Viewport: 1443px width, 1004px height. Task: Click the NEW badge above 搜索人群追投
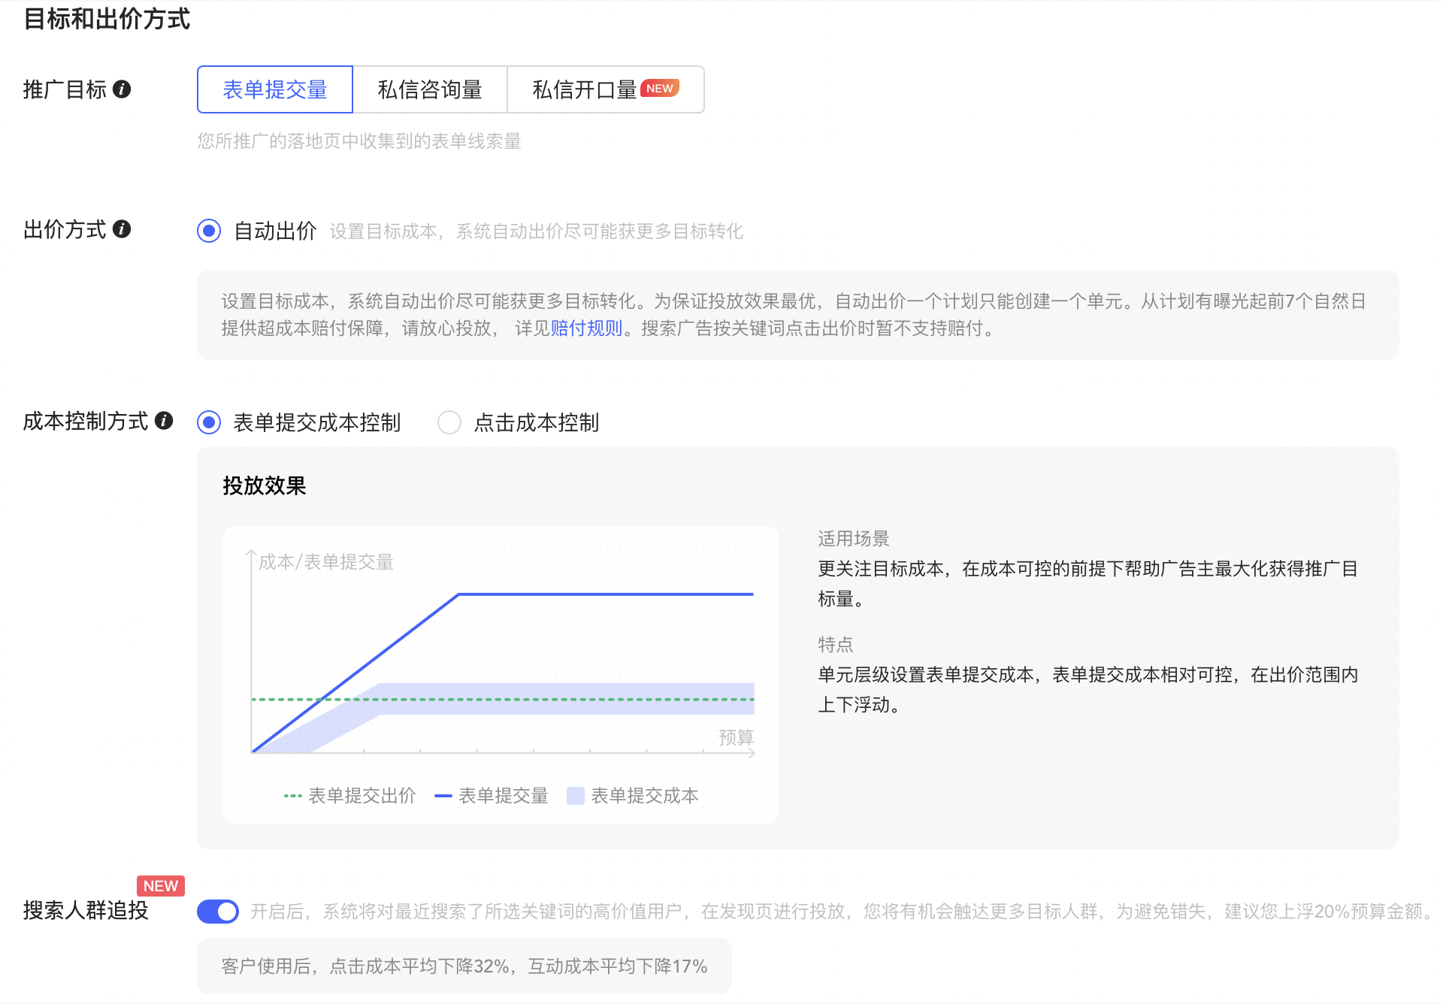(160, 886)
